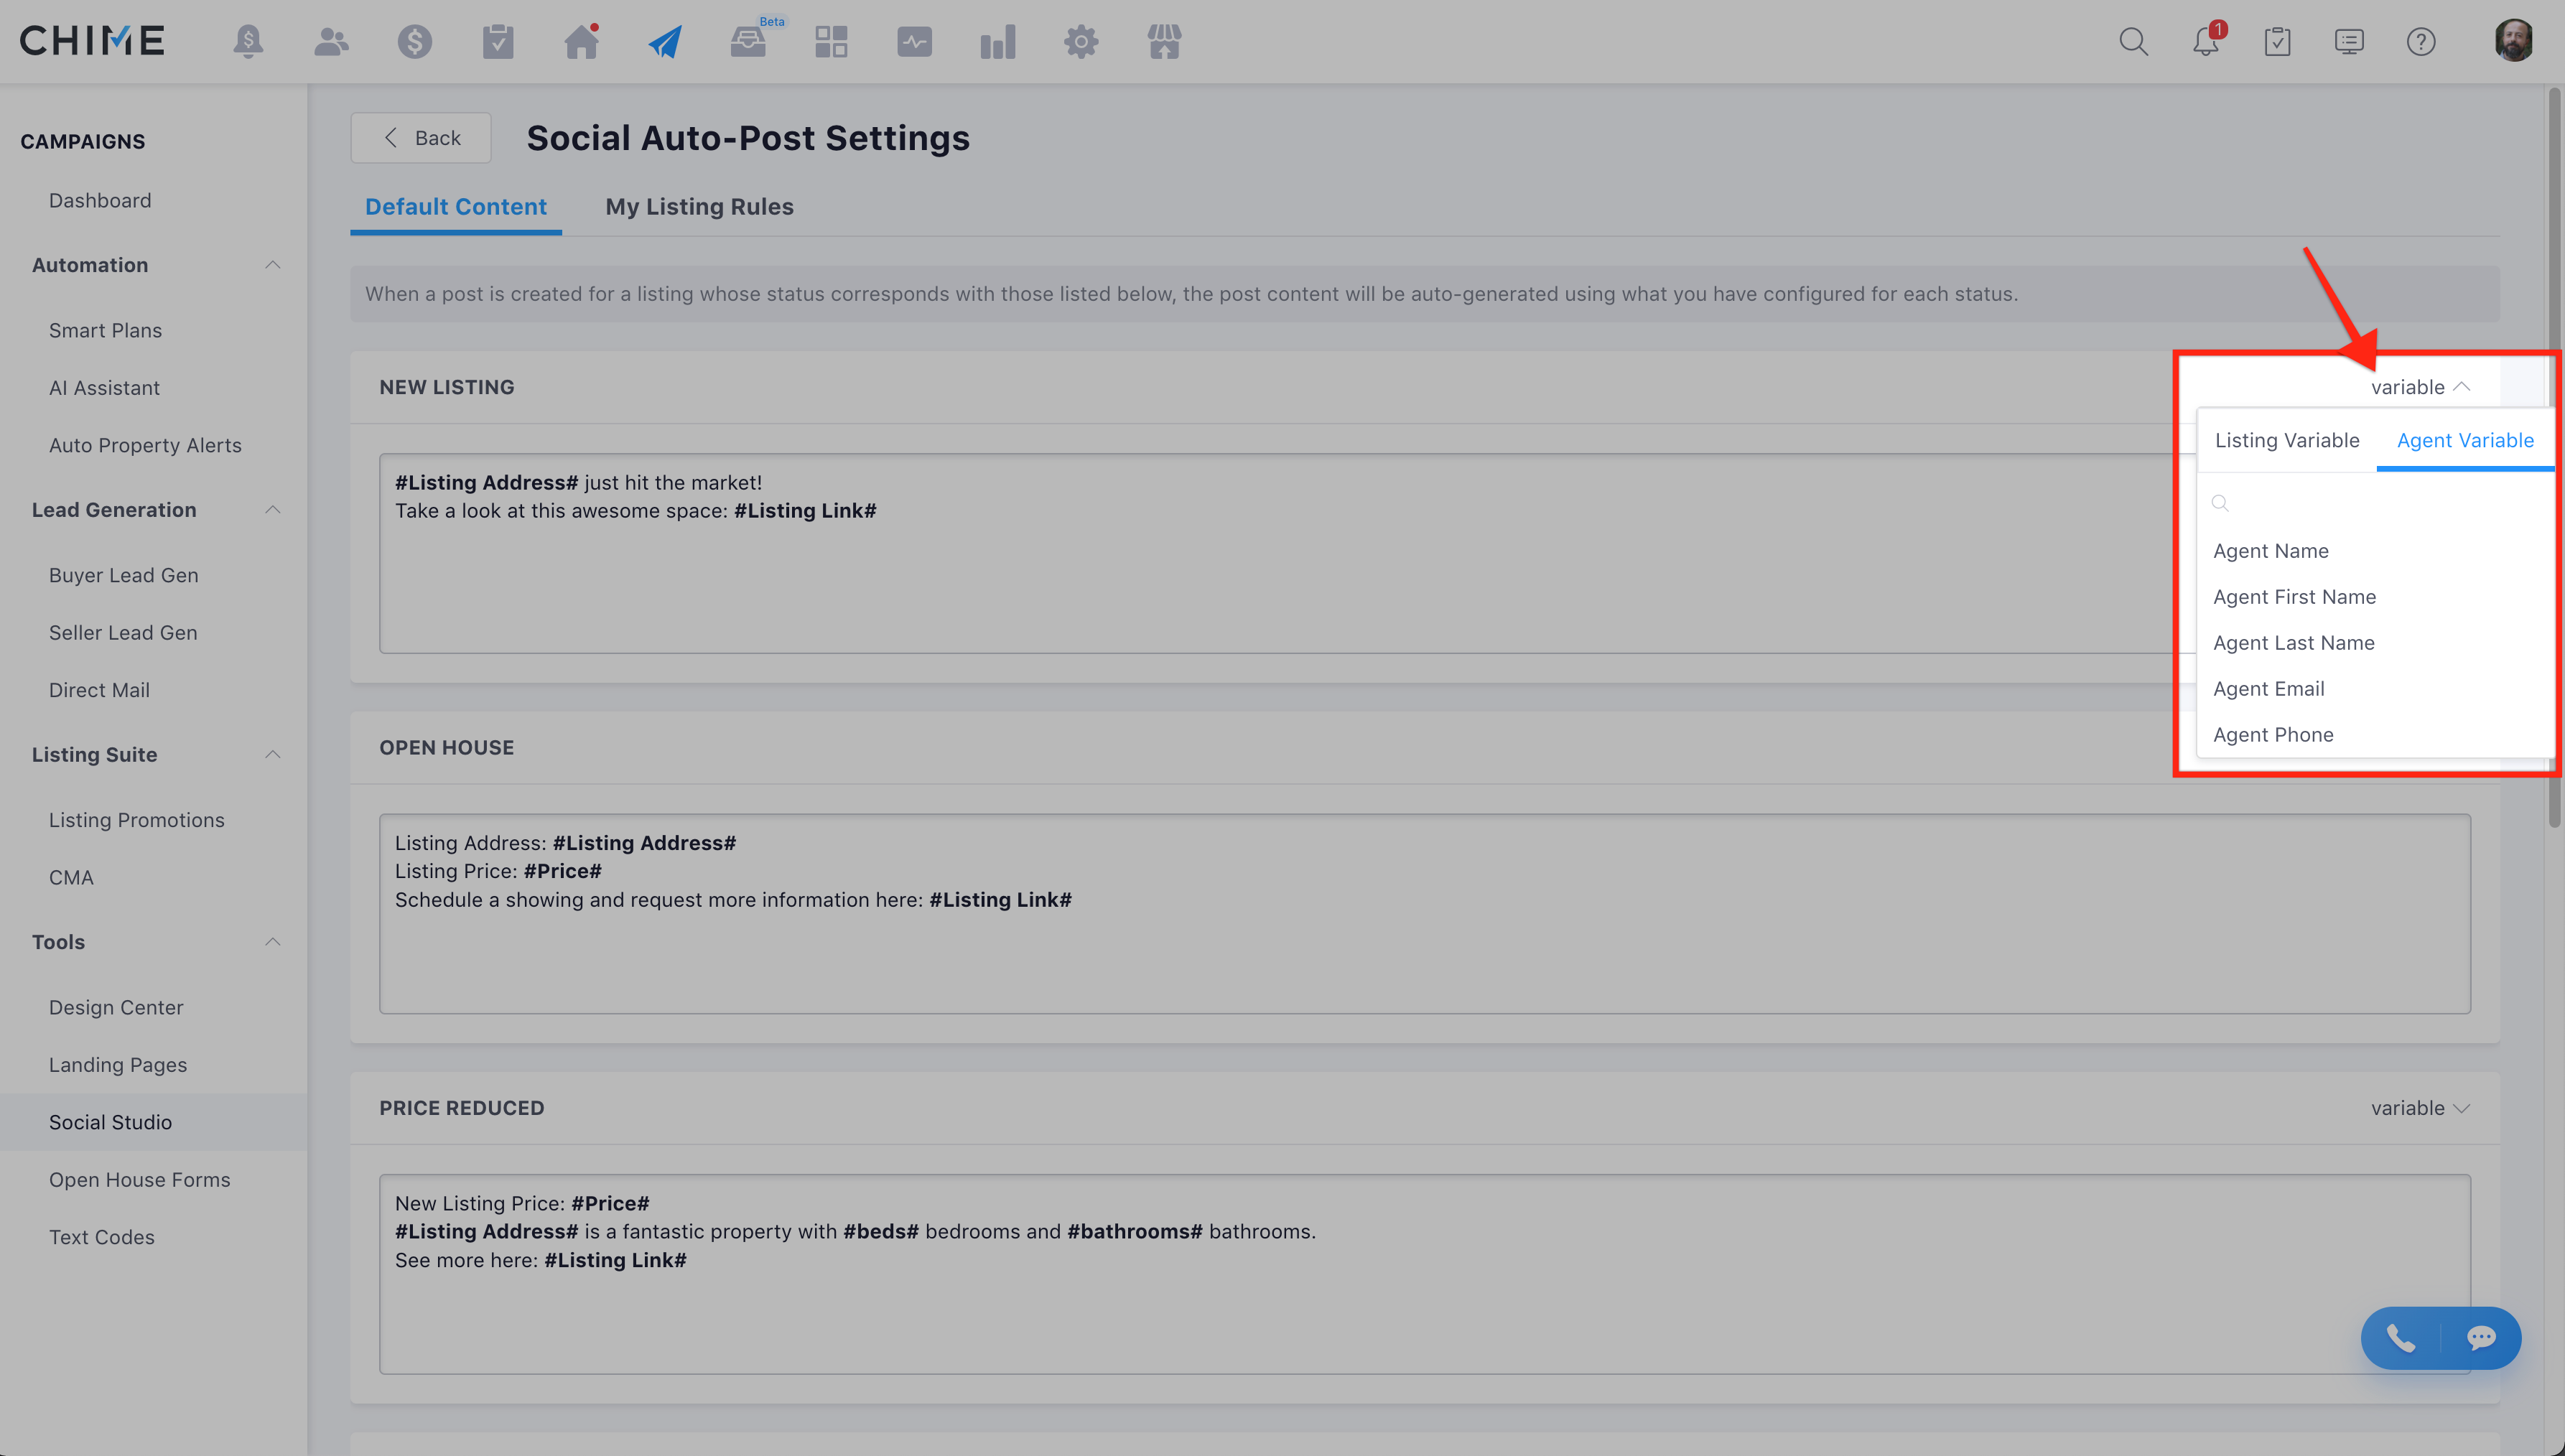
Task: Click the chat bubble floating button
Action: pyautogui.click(x=2481, y=1337)
